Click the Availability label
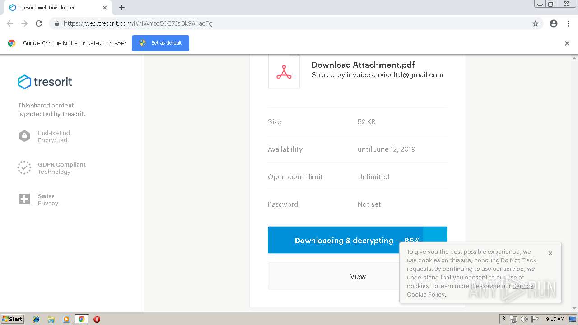578x325 pixels. click(x=285, y=149)
